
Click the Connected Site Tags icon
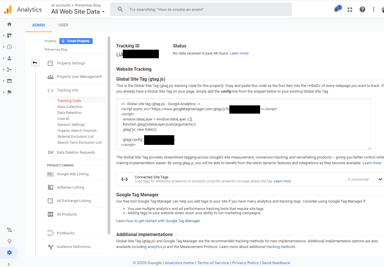124,179
